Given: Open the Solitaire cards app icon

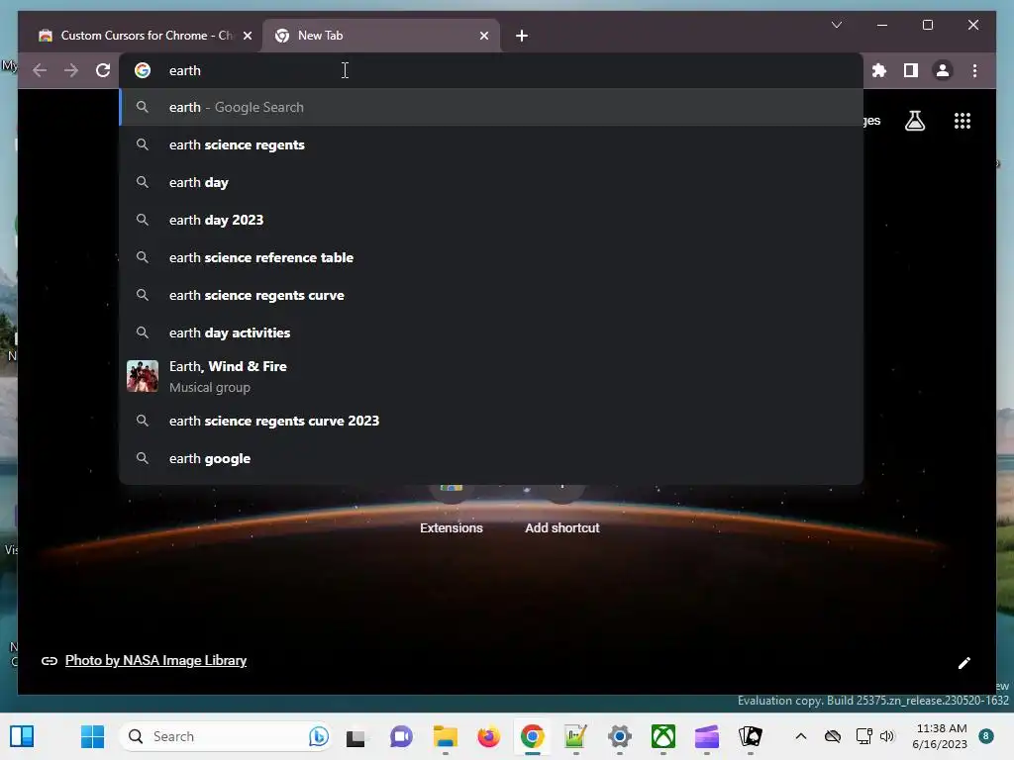Looking at the screenshot, I should pyautogui.click(x=751, y=736).
